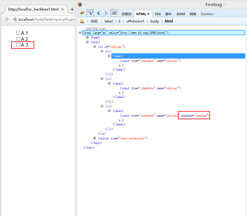Screen dimensions: 247x216
Task: Check the A.3 checkbox
Action: 18,45
